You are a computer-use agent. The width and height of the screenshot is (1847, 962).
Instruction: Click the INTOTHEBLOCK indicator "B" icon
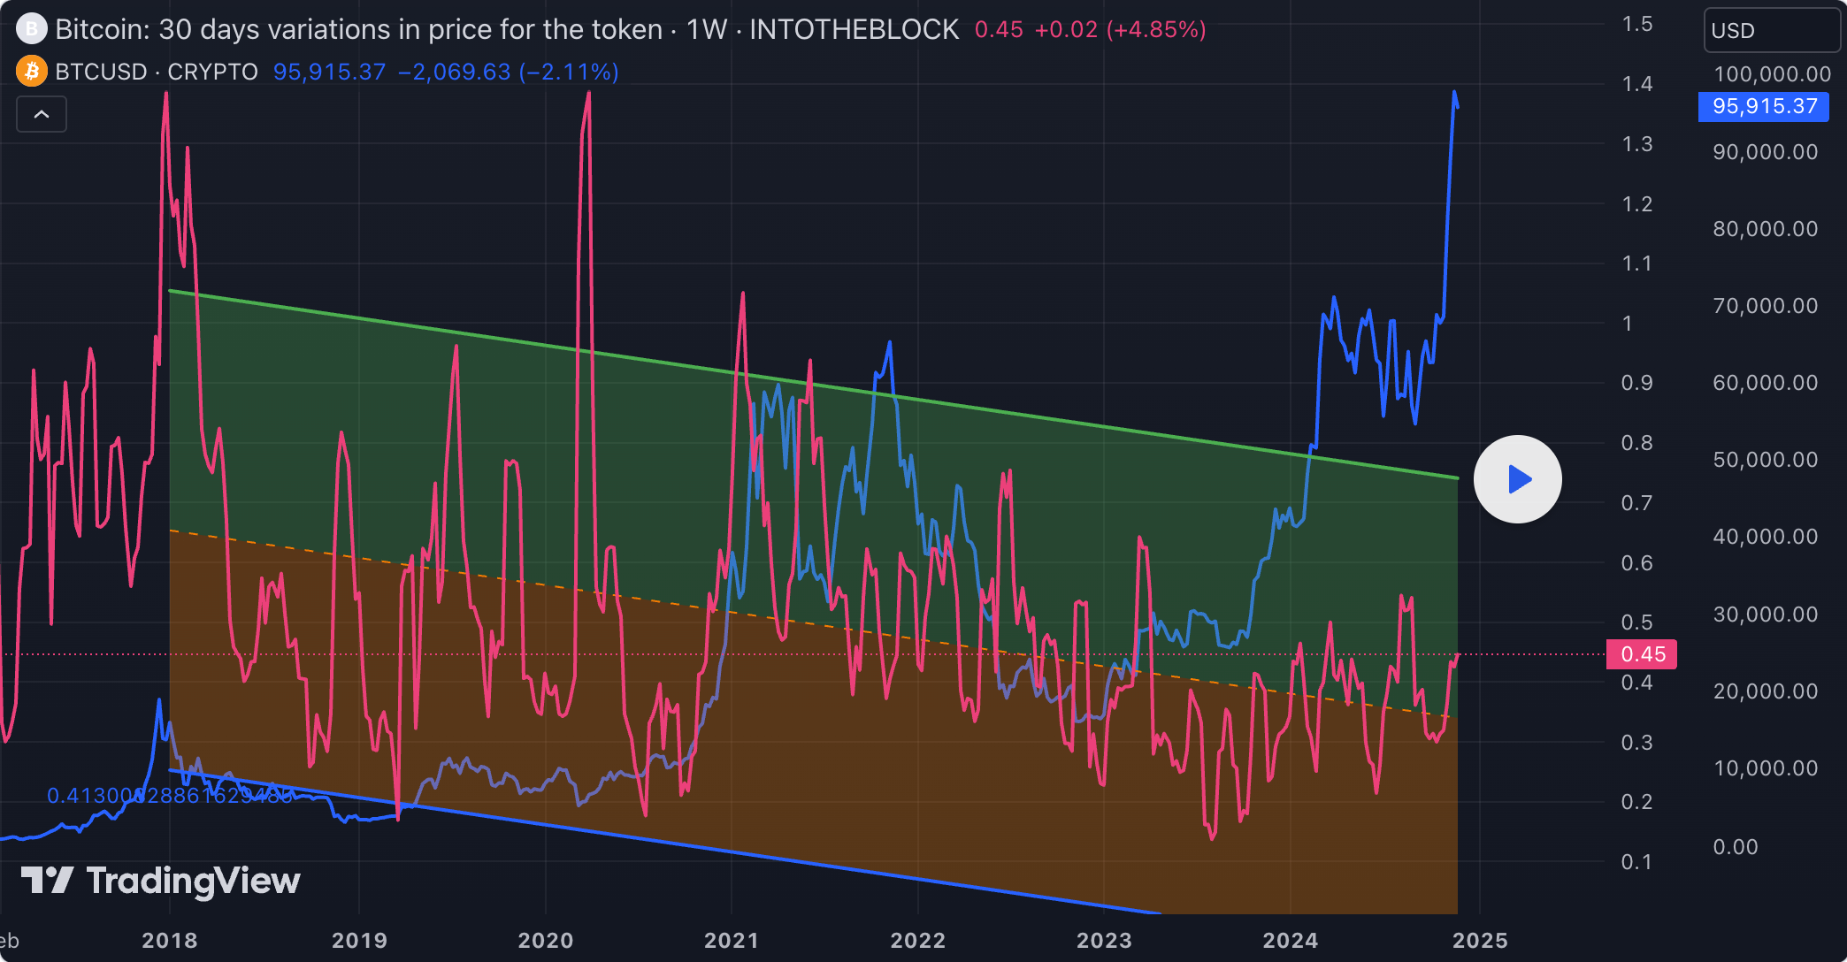click(x=31, y=29)
